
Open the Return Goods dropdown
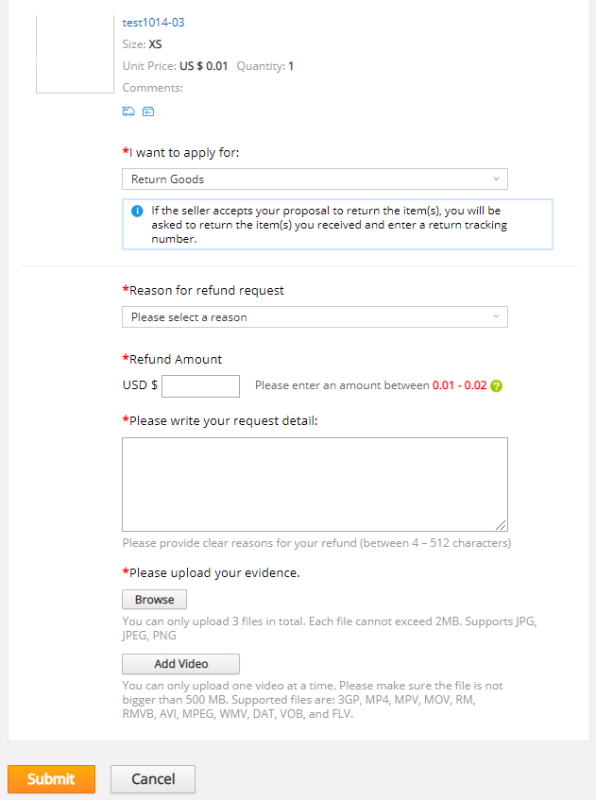315,179
